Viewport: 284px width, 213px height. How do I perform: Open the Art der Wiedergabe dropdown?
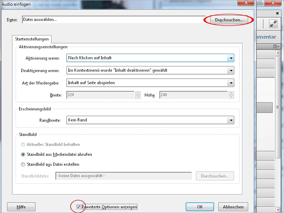tap(150, 83)
